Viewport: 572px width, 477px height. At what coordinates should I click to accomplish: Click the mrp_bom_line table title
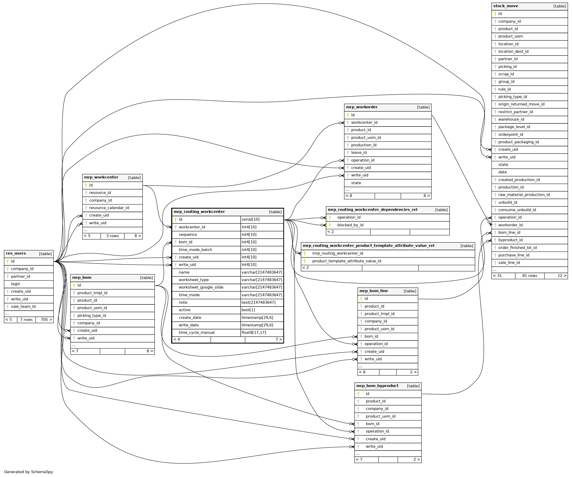coord(373,291)
